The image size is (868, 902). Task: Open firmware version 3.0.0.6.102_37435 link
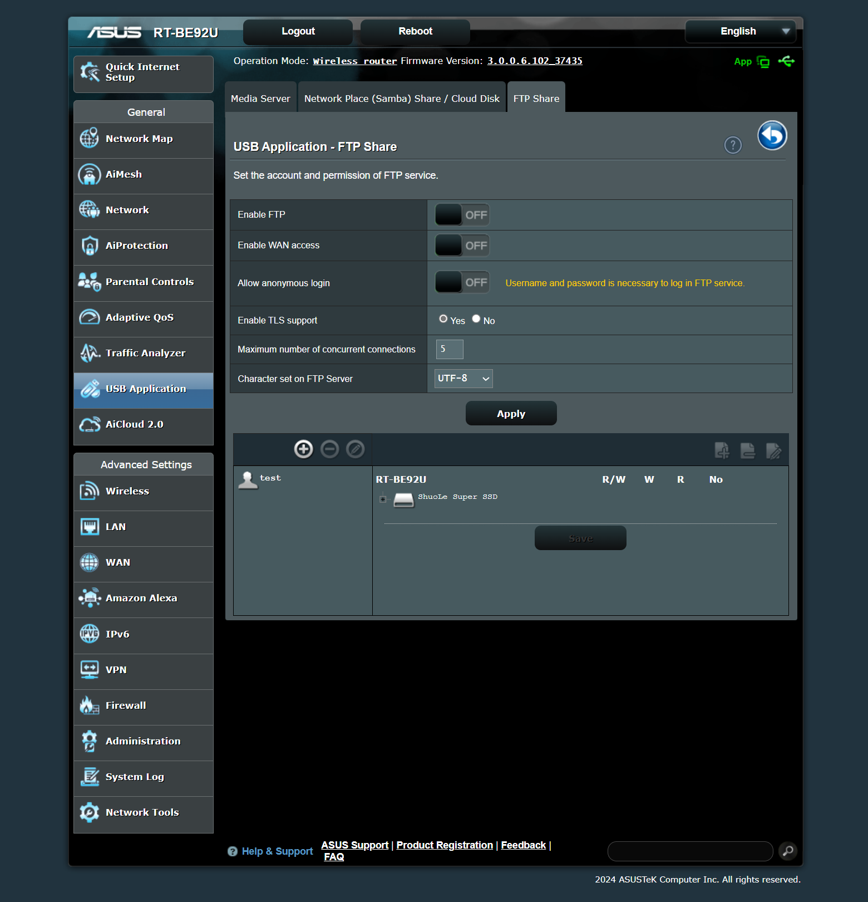coord(535,61)
